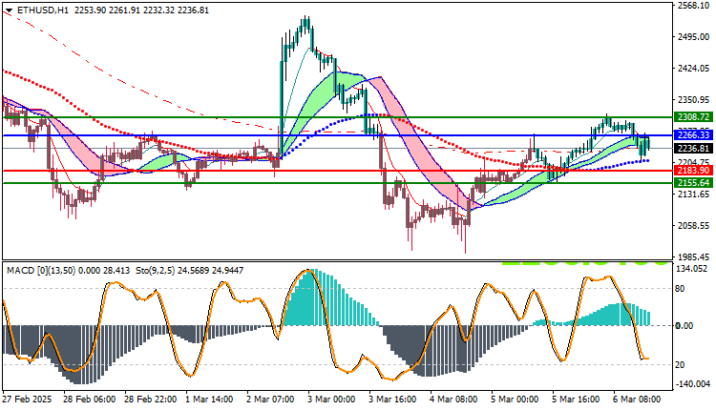
Task: Click the 0.00 zero level on indicator scale
Action: (x=684, y=326)
